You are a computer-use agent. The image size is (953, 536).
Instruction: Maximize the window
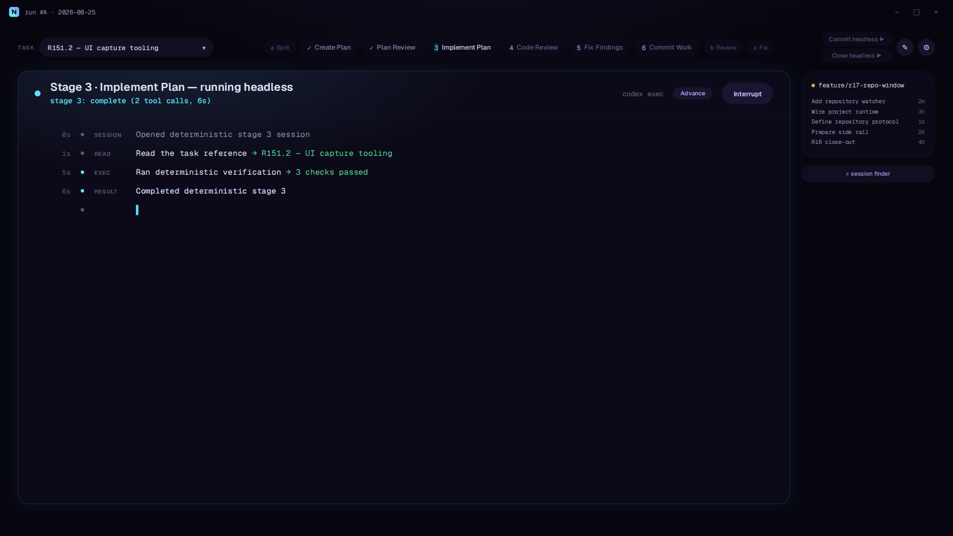(916, 12)
